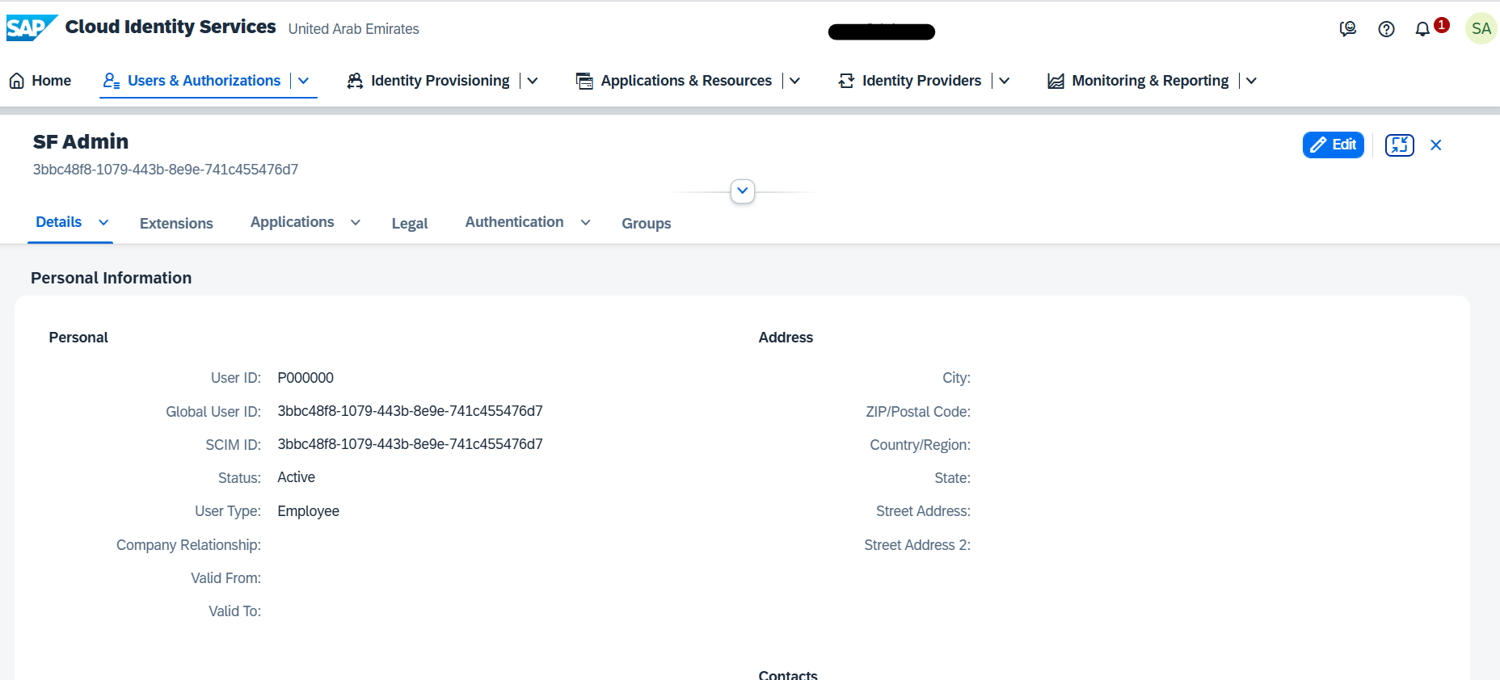The image size is (1500, 680).
Task: Expand the Monitoring & Reporting dropdown arrow
Action: (1251, 81)
